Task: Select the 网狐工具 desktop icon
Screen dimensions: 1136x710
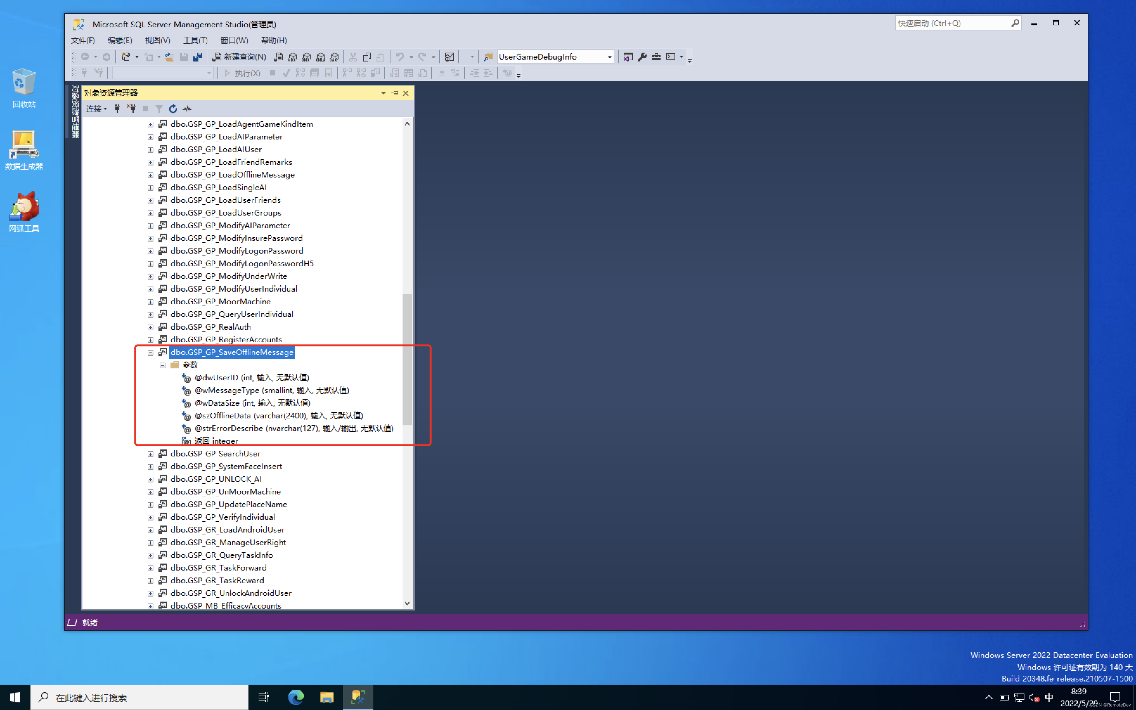Action: point(23,212)
